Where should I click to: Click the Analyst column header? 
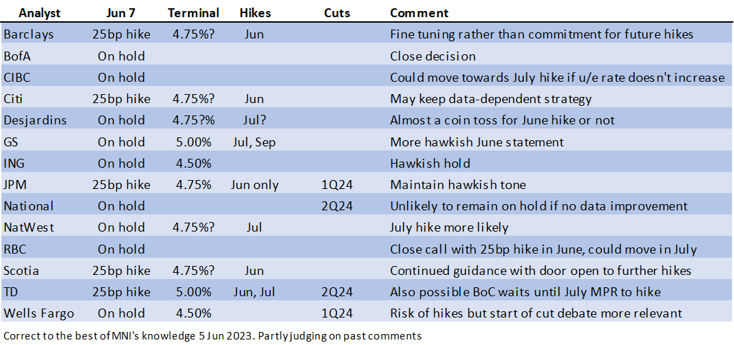[41, 13]
